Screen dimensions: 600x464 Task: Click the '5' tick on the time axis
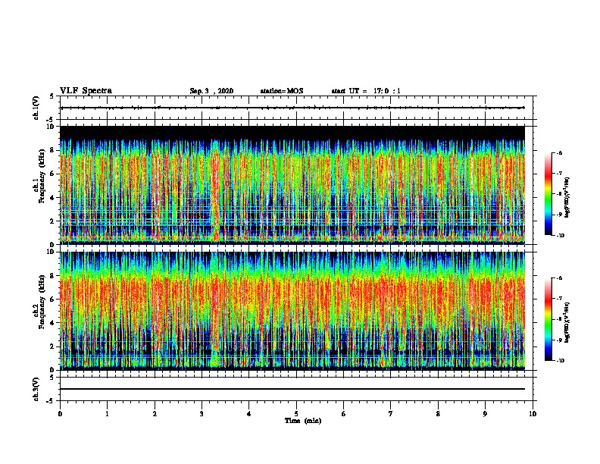(296, 414)
